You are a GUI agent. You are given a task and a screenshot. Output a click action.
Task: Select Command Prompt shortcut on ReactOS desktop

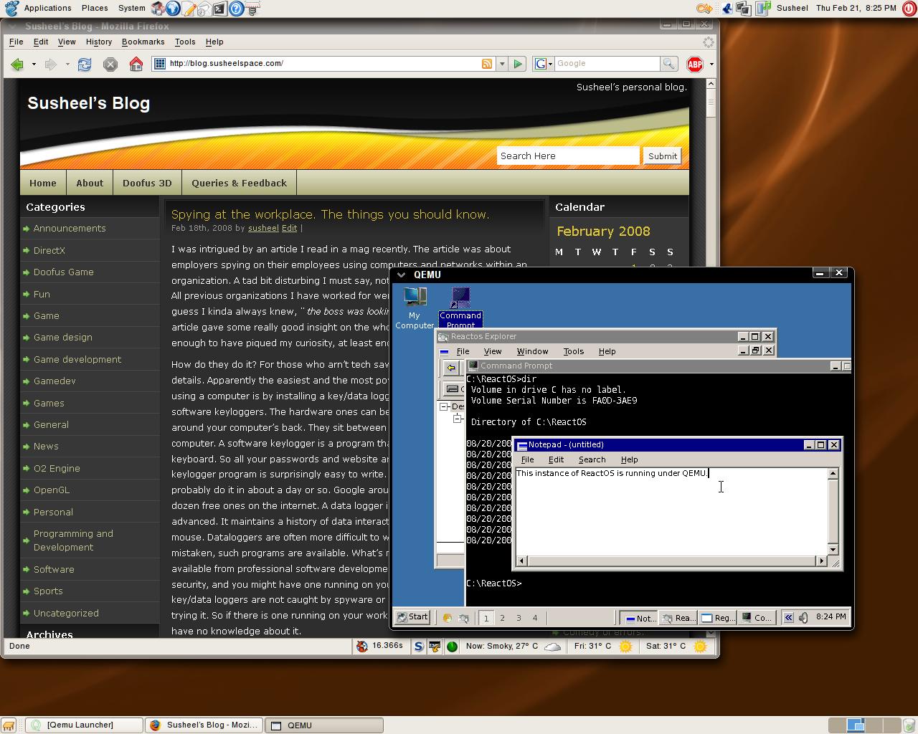(460, 308)
